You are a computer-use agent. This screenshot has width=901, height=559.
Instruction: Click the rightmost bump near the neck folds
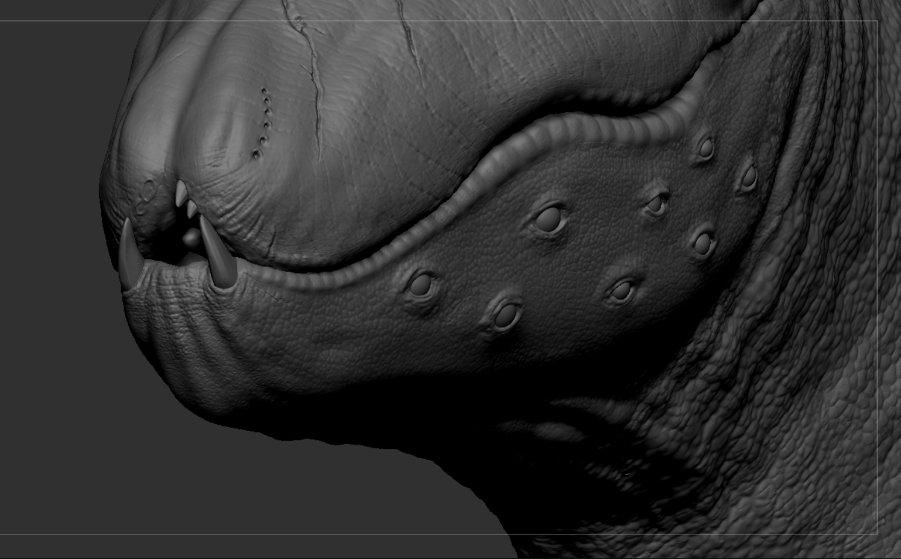(x=749, y=178)
